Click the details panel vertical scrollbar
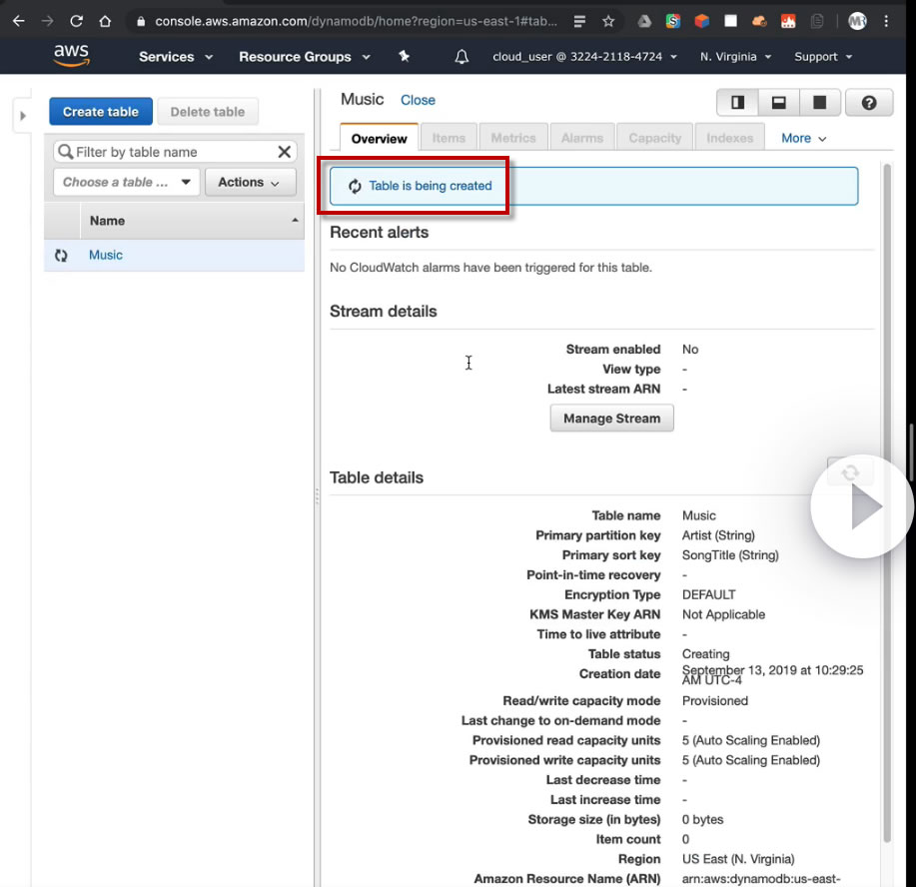This screenshot has height=887, width=916. [887, 502]
